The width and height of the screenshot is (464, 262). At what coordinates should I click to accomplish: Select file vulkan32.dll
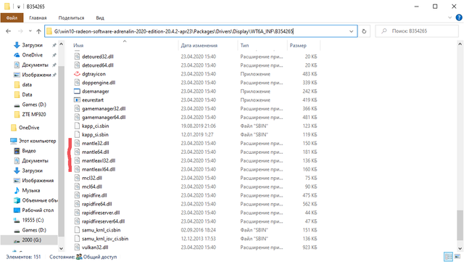coord(95,247)
